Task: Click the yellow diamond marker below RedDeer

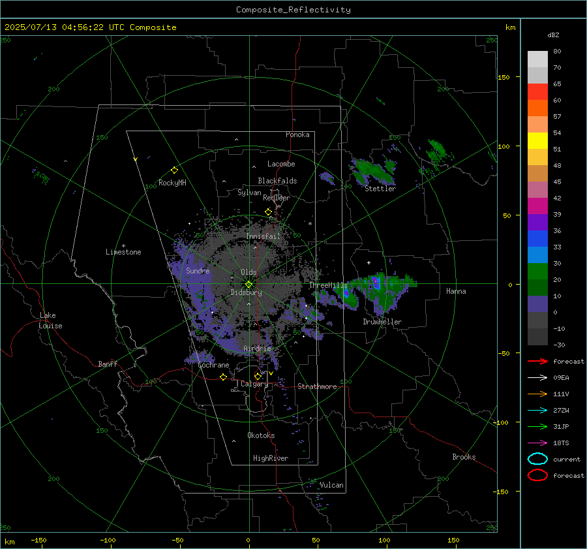Action: click(268, 212)
